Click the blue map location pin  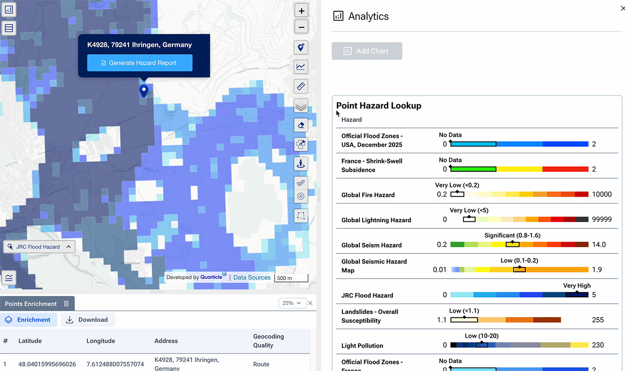[x=144, y=91]
